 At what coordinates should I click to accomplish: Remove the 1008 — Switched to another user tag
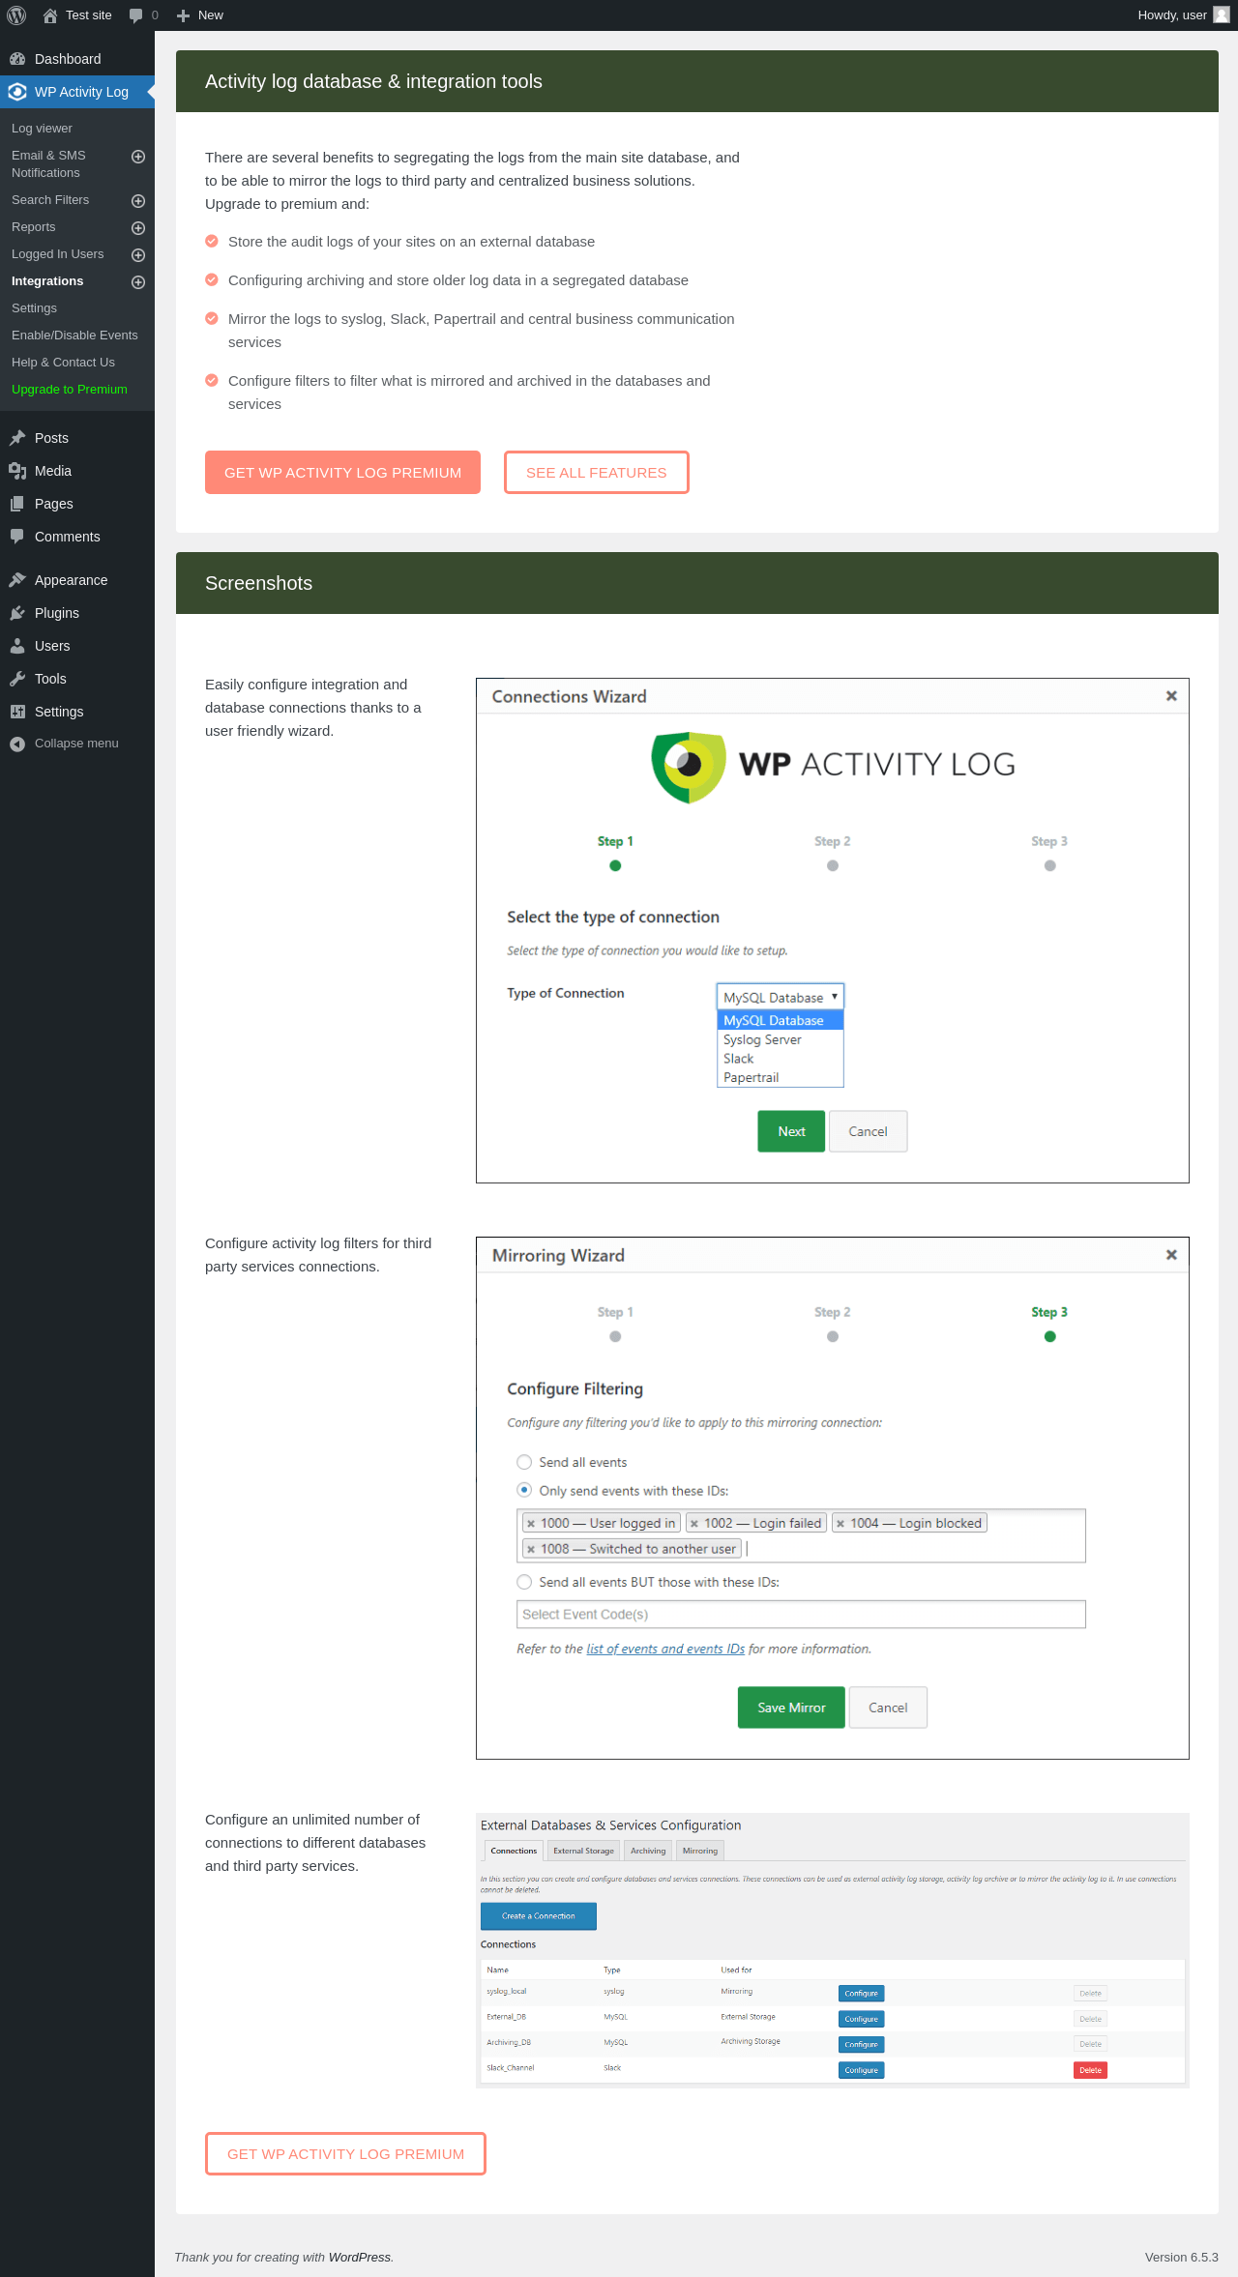tap(531, 1549)
